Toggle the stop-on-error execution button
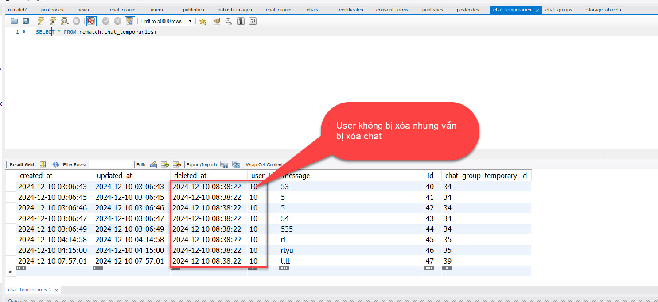The height and width of the screenshot is (302, 658). 91,21
